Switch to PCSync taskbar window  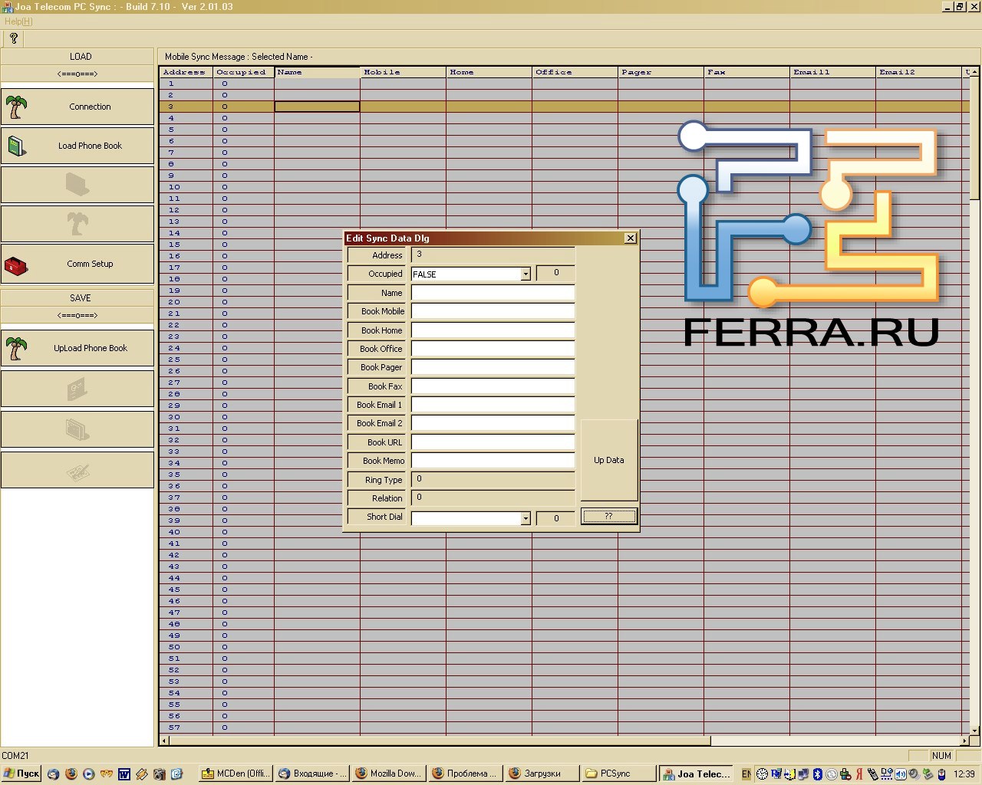pyautogui.click(x=618, y=774)
